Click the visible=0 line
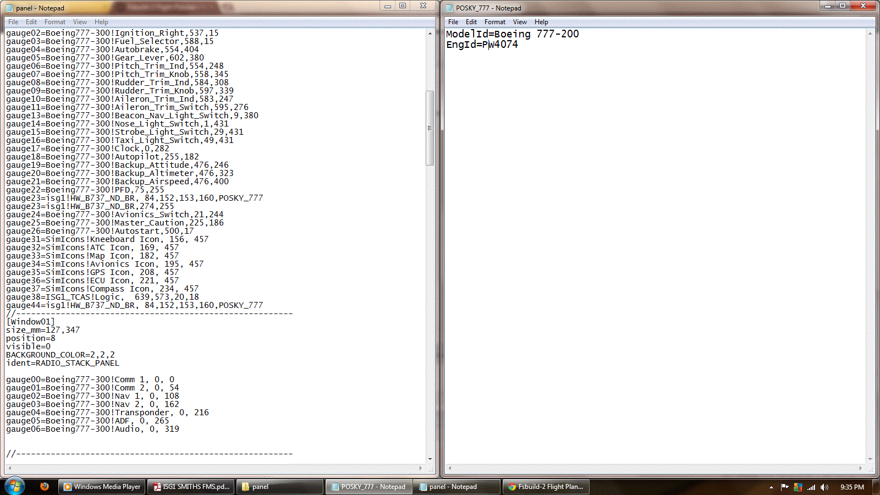The image size is (880, 495). pos(28,346)
